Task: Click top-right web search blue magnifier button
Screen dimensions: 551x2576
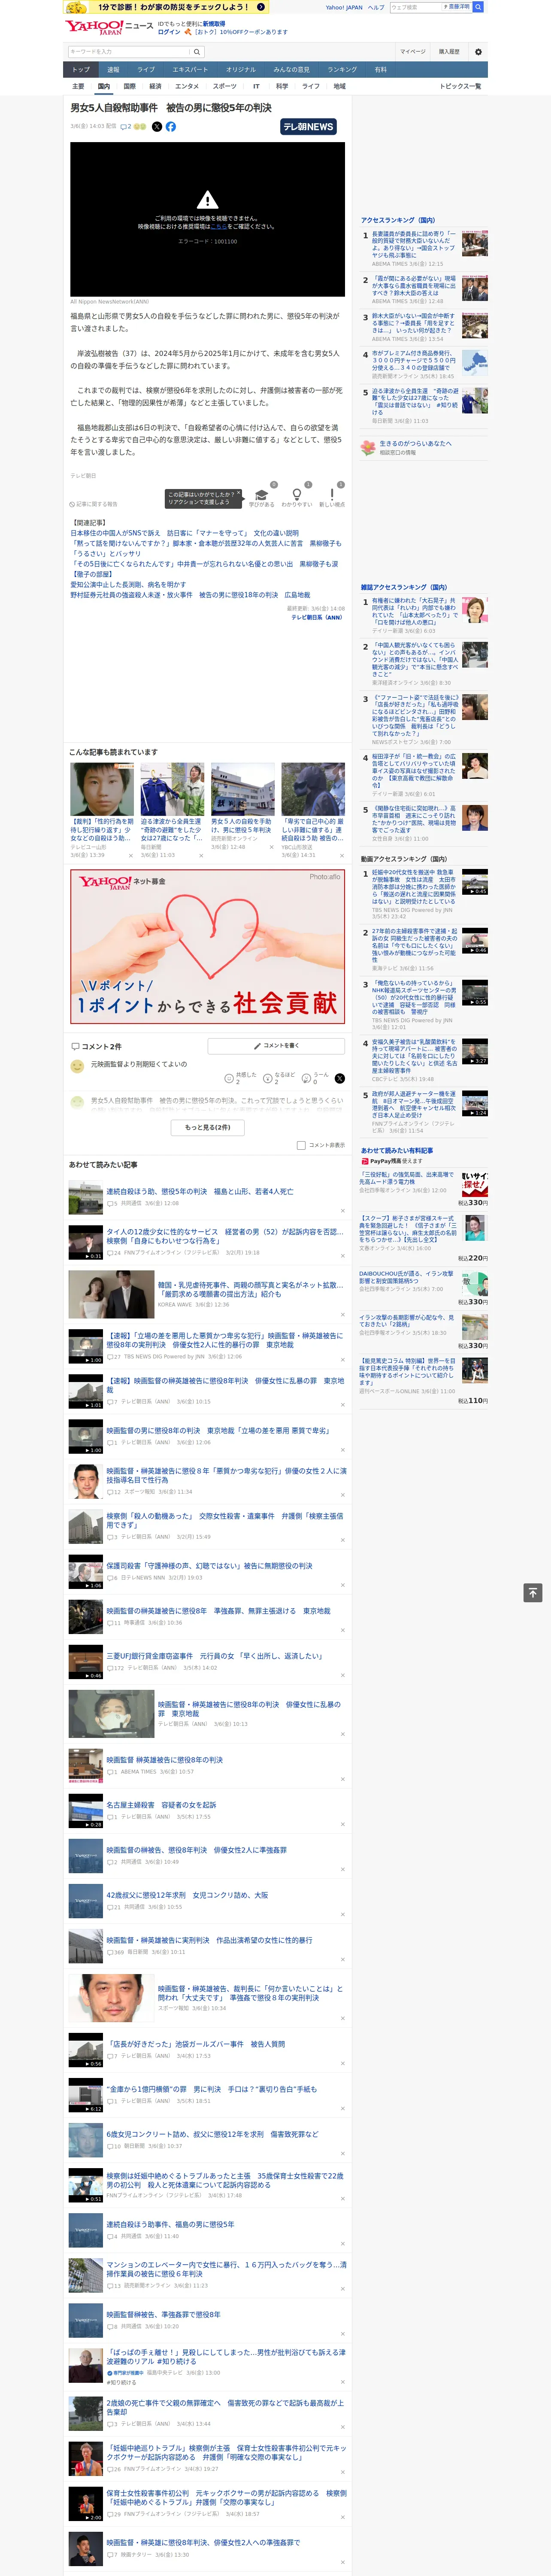Action: (478, 7)
